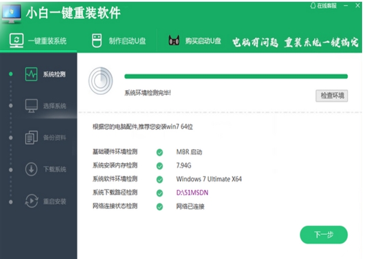This screenshot has width=365, height=259.
Task: Click the 小白一键重装软件 title
Action: pyautogui.click(x=73, y=13)
